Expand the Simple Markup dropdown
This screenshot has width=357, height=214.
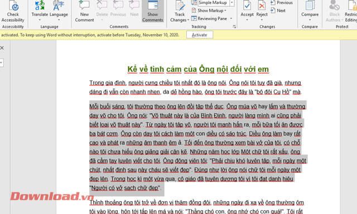[232, 3]
